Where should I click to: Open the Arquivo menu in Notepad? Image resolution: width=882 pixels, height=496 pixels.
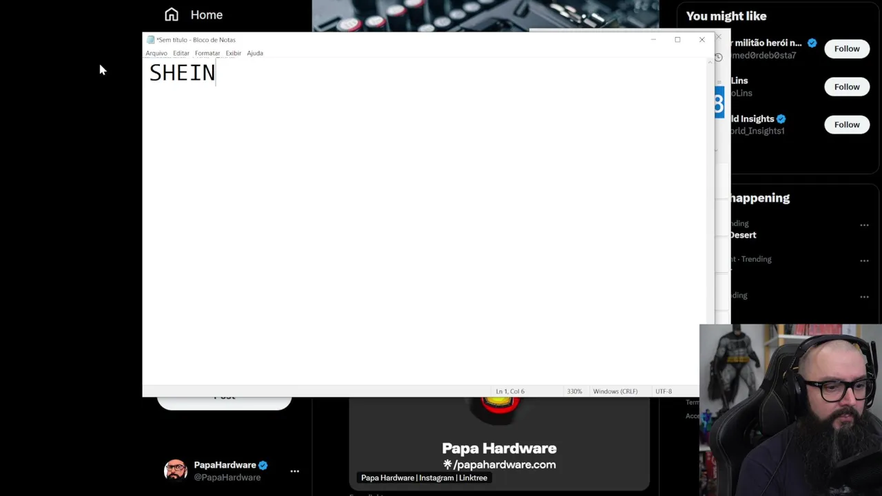coord(156,53)
